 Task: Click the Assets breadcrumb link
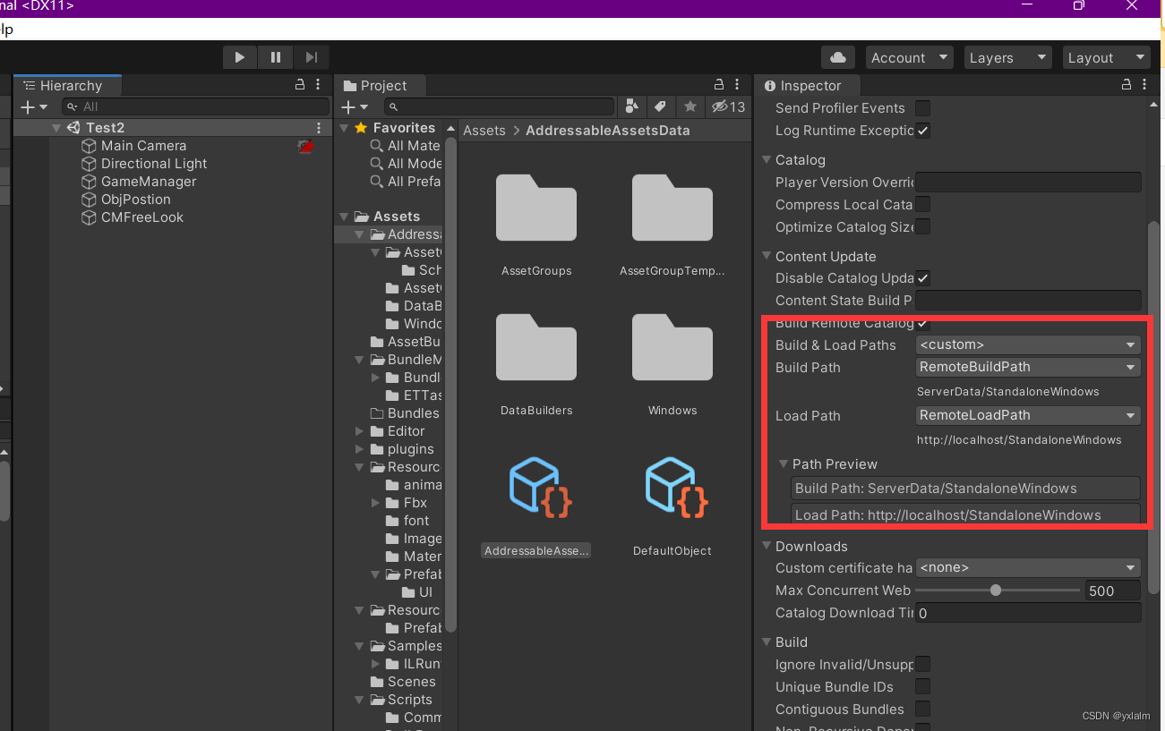point(484,131)
